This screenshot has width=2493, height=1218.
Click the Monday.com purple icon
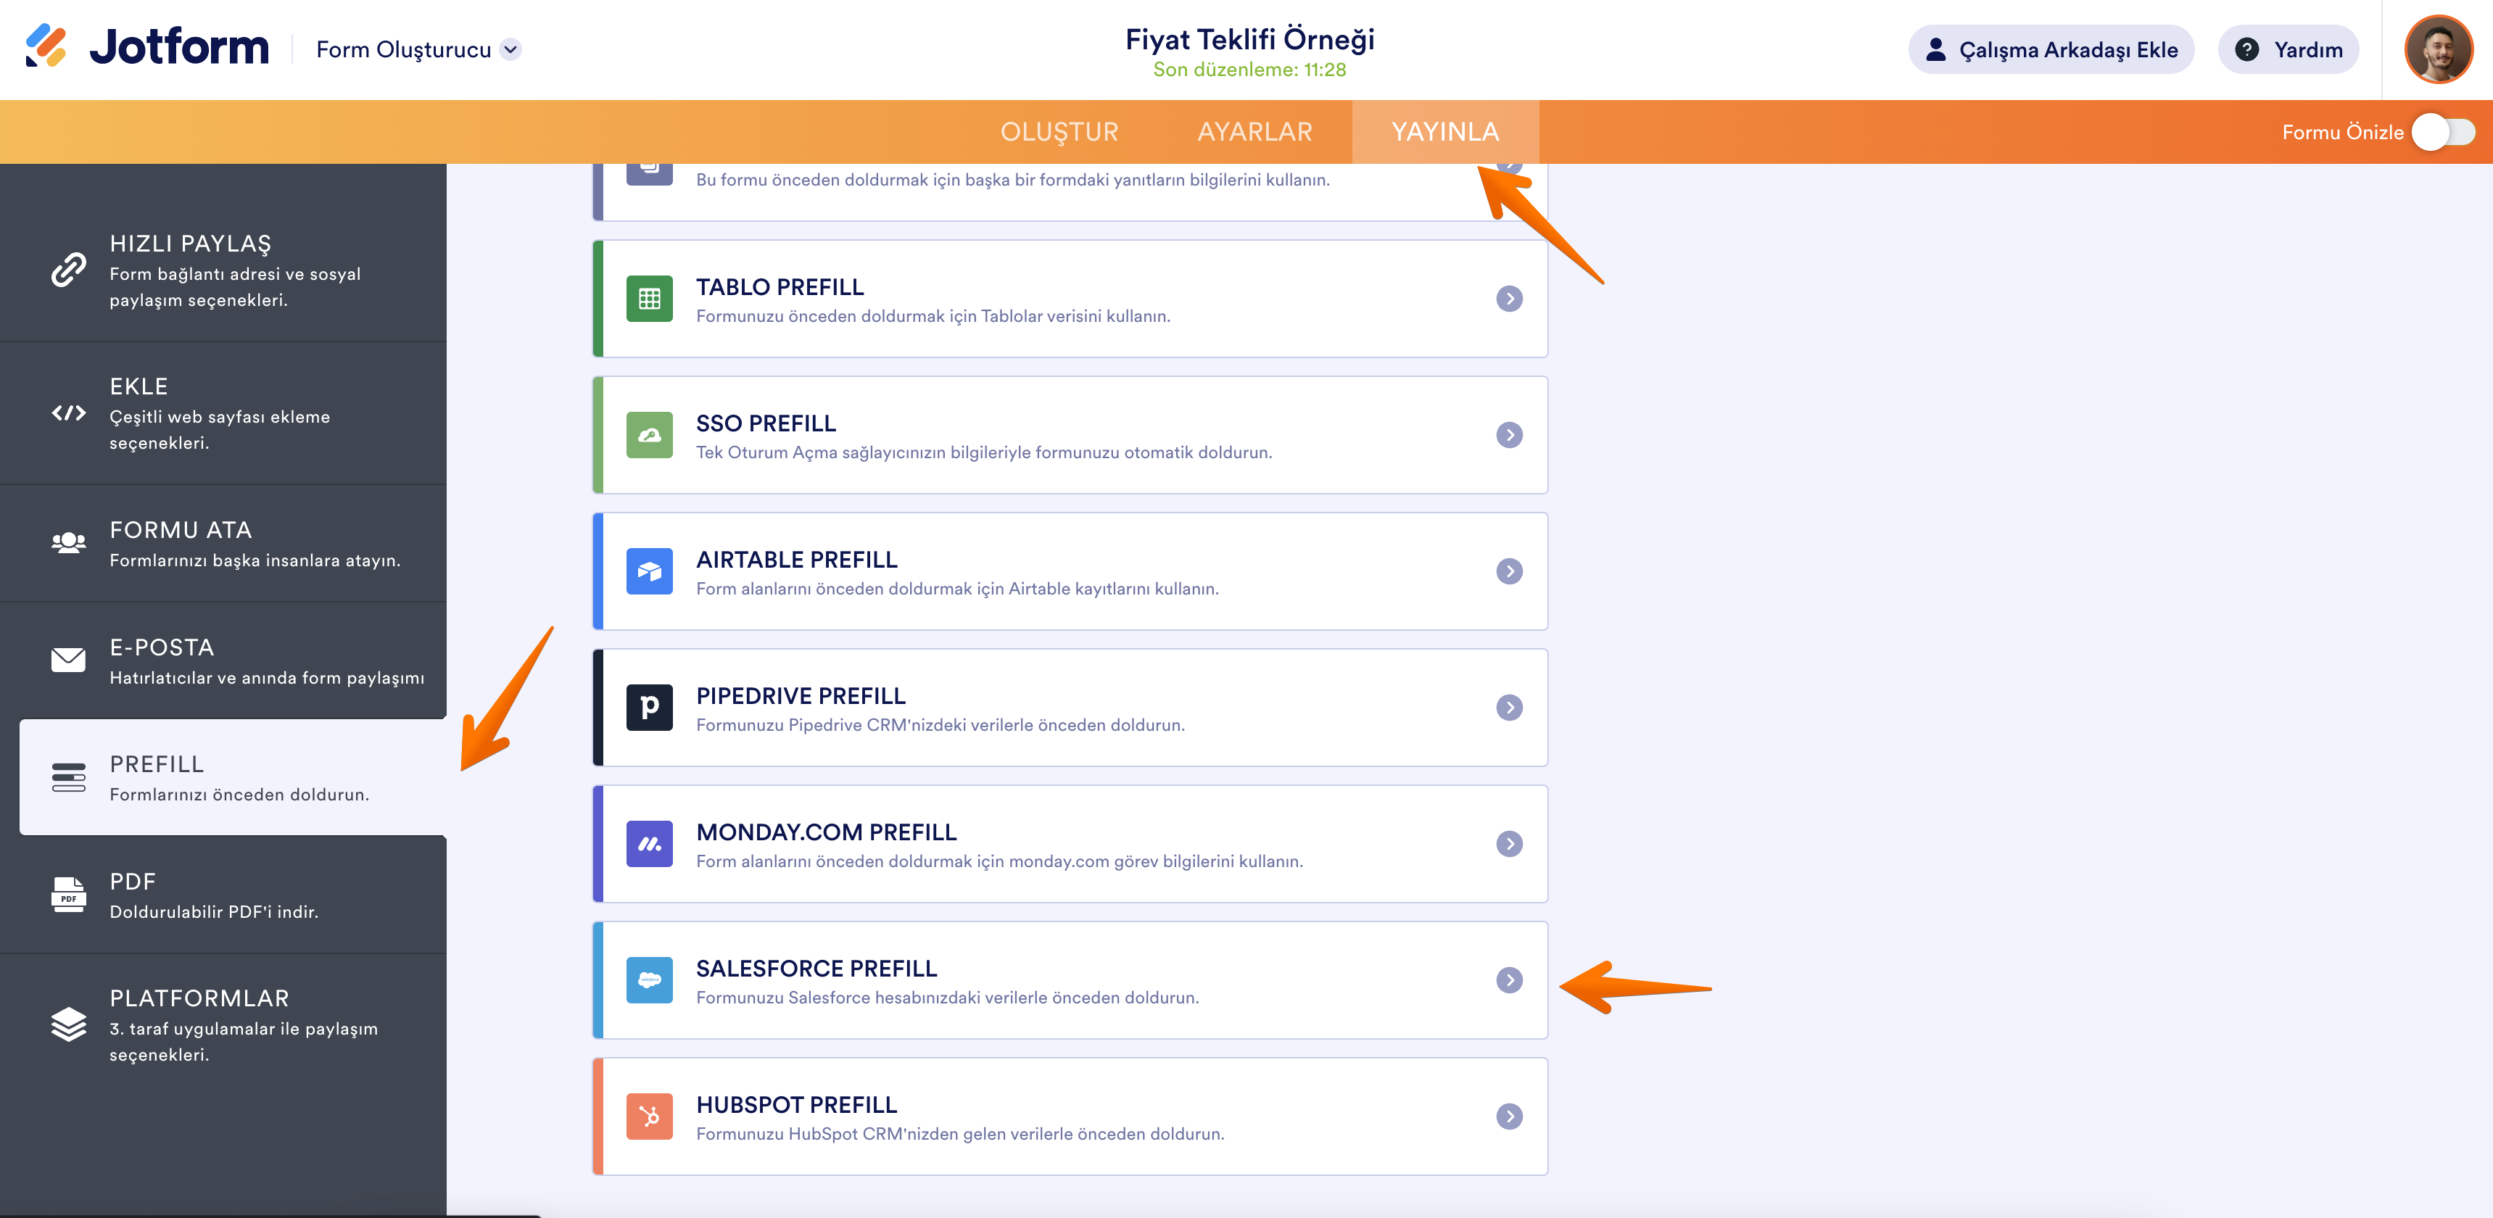click(x=650, y=844)
